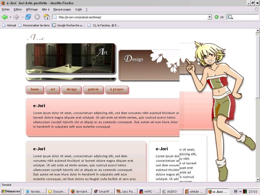Click the à propos navigation button

click(117, 90)
